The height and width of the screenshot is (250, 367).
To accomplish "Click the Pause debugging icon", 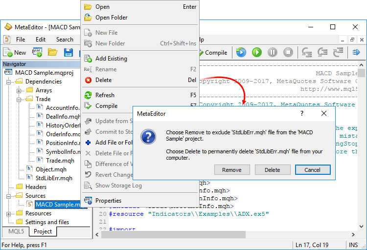I will 273,52.
